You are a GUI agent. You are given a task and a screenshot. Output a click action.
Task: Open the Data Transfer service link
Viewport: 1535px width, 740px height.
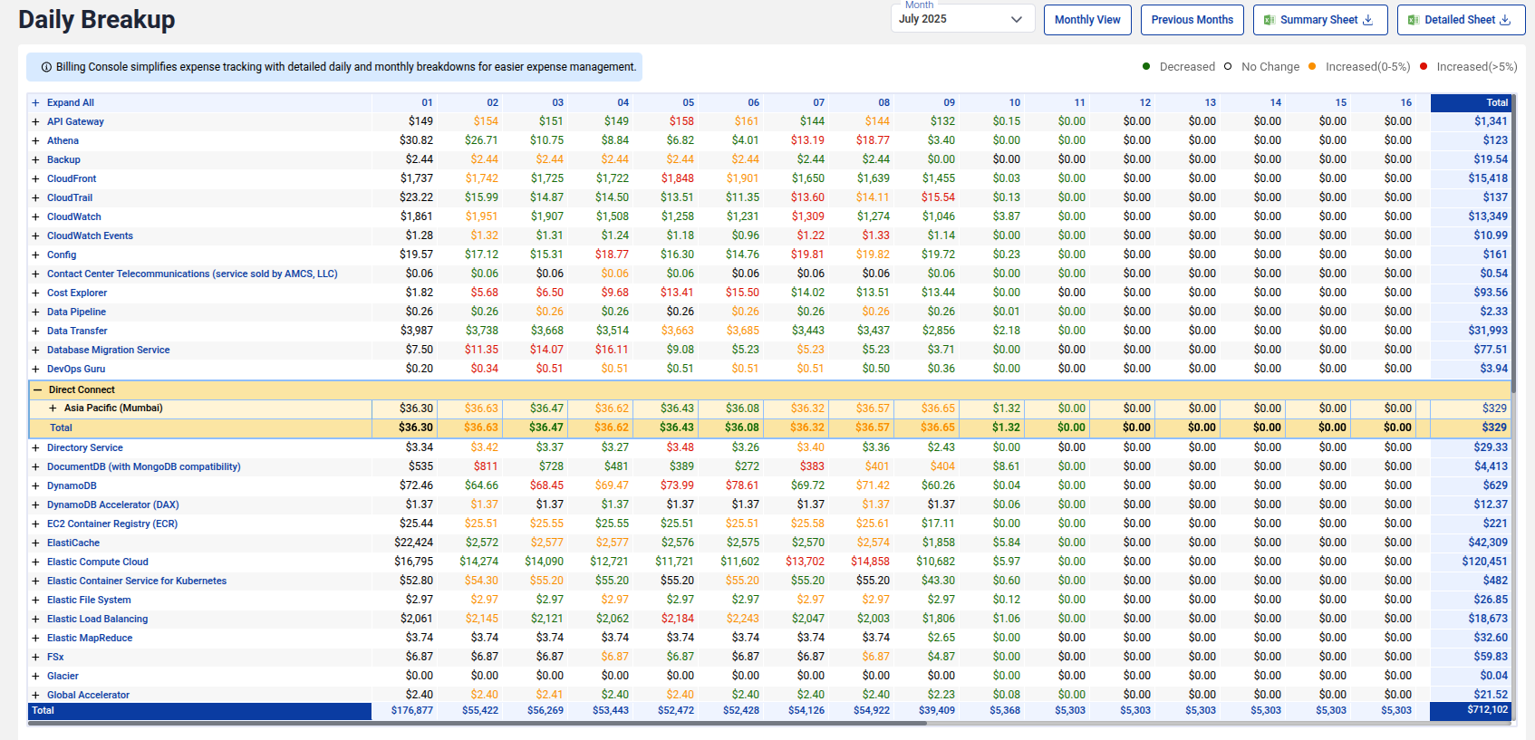pos(77,332)
